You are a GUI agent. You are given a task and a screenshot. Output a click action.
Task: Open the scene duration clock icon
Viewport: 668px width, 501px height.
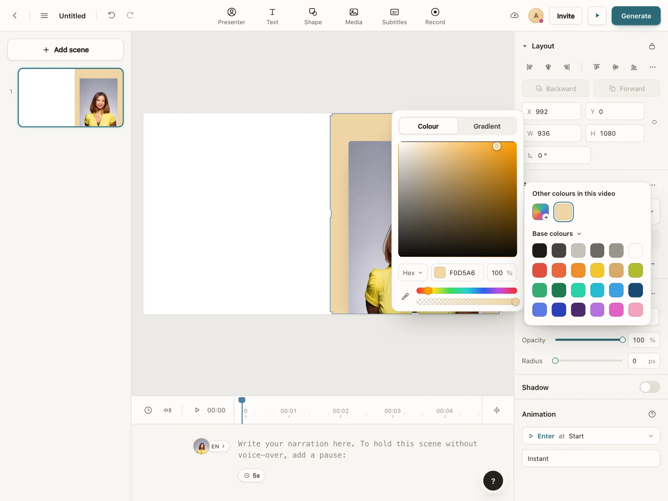148,410
